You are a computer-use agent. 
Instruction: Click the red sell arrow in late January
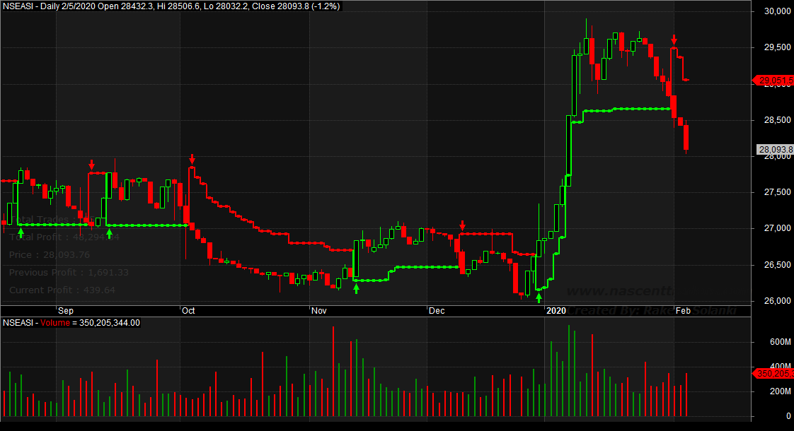[674, 40]
